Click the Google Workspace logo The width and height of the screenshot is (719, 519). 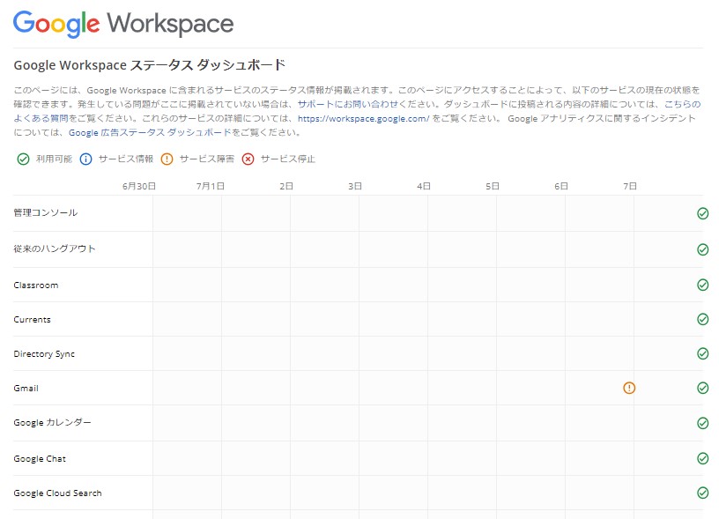123,24
